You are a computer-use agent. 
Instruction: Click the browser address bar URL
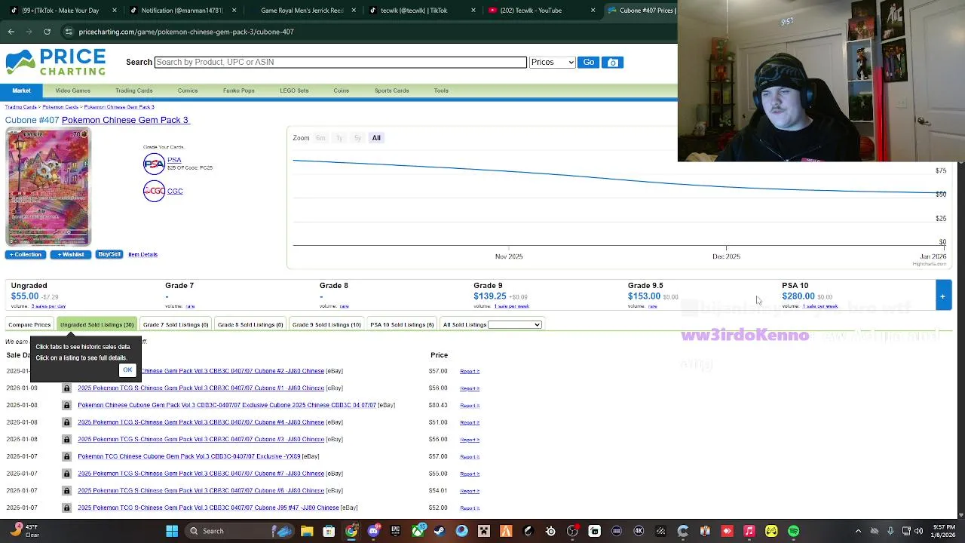(186, 32)
